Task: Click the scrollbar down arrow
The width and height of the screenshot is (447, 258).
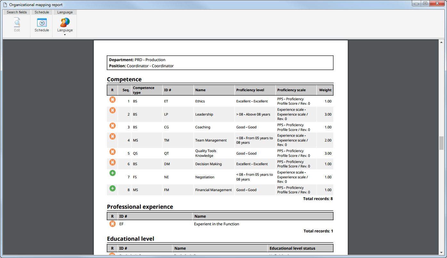Action: point(441,253)
